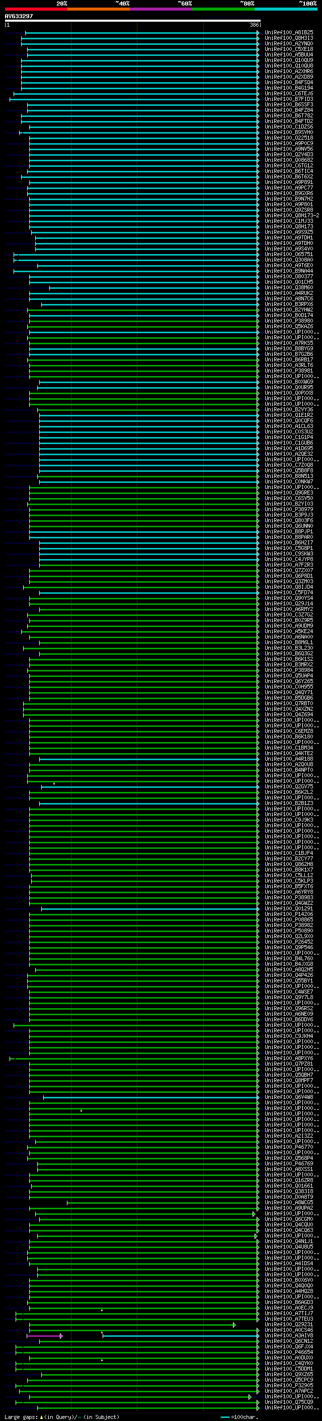The height and width of the screenshot is (1421, 322).
Task: Open the UniRef100_P26452 entry
Action: [289, 942]
